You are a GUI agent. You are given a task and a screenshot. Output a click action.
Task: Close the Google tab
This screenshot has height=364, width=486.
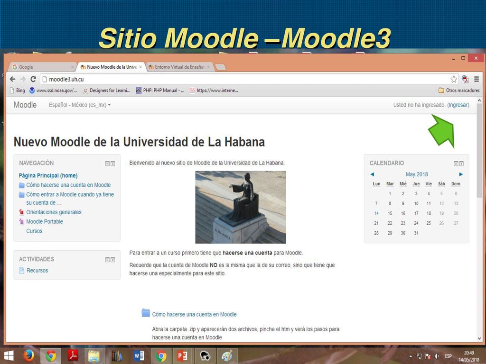click(x=72, y=67)
